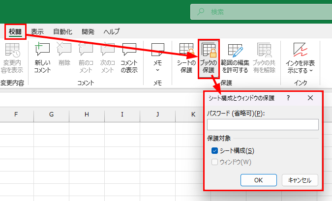332x201 pixels.
Task: Select column F header
Action: click(x=17, y=115)
